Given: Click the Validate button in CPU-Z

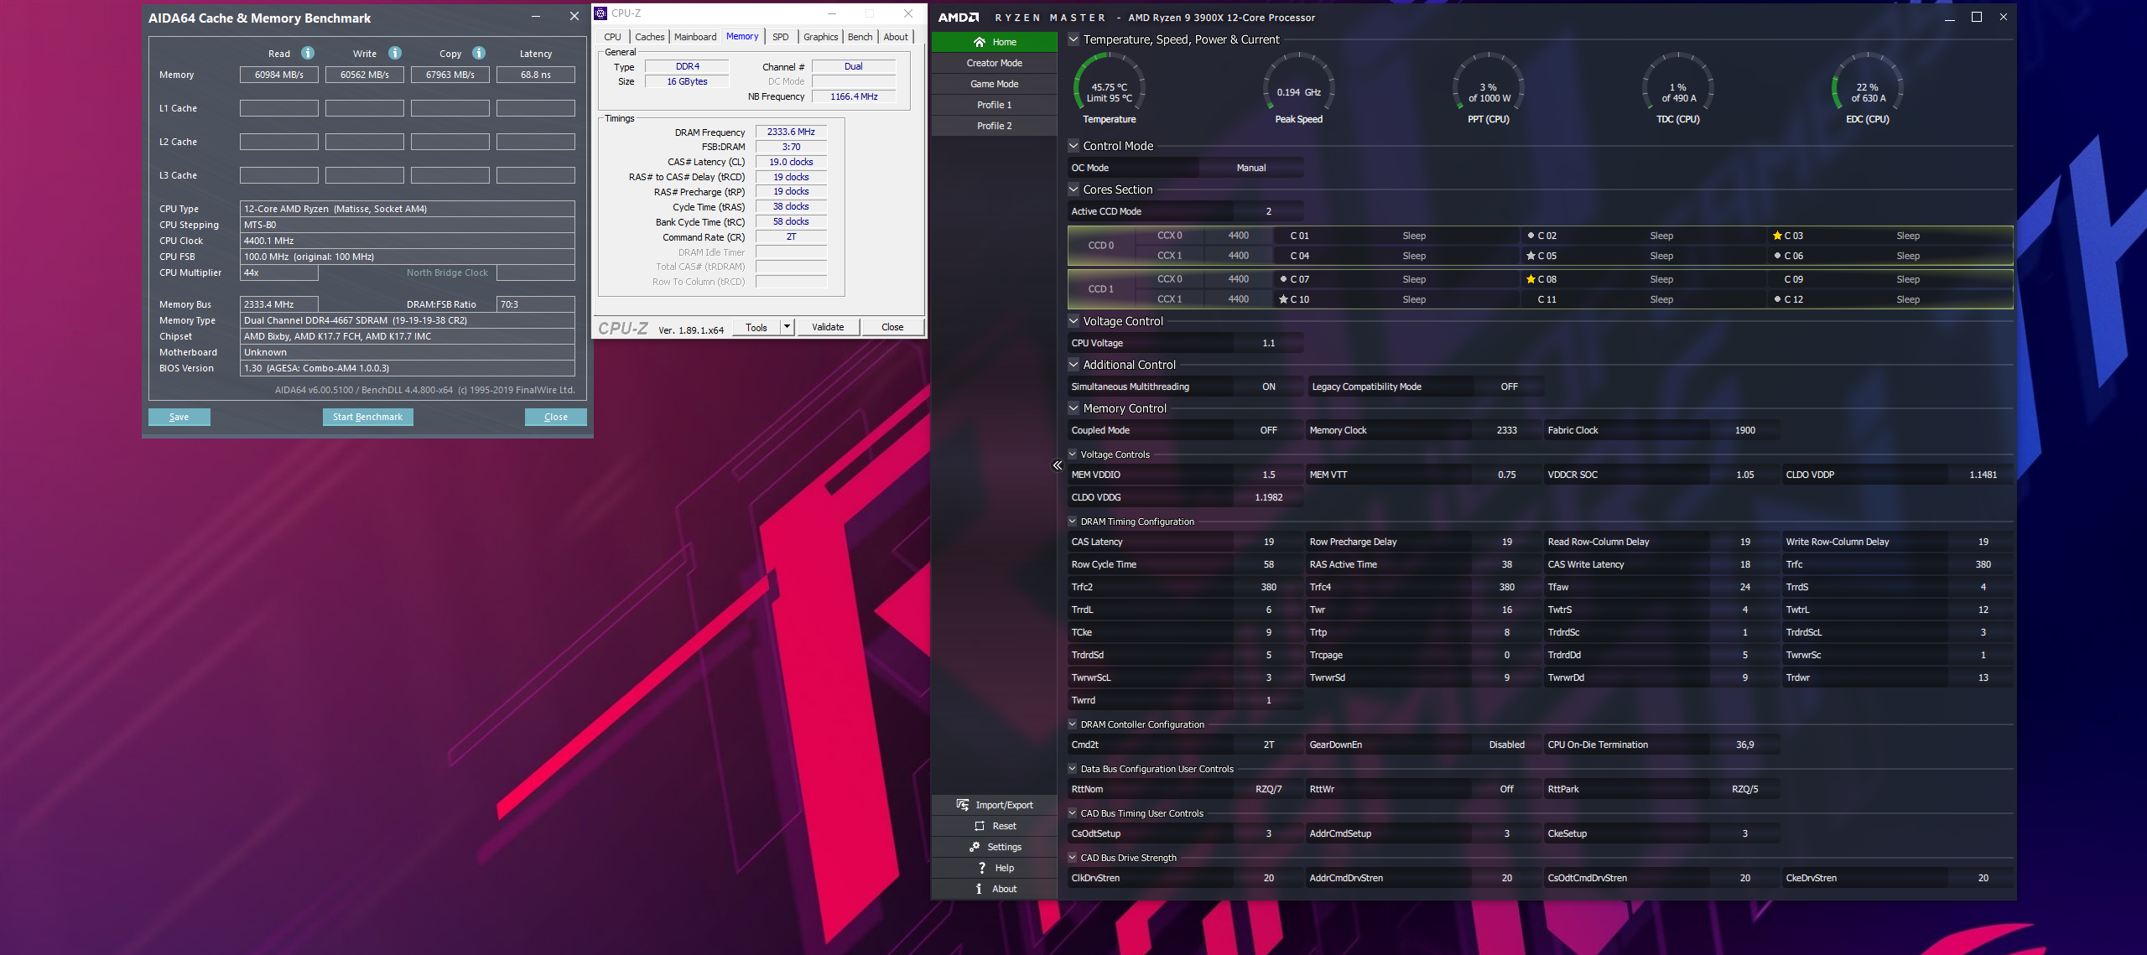Looking at the screenshot, I should point(828,327).
